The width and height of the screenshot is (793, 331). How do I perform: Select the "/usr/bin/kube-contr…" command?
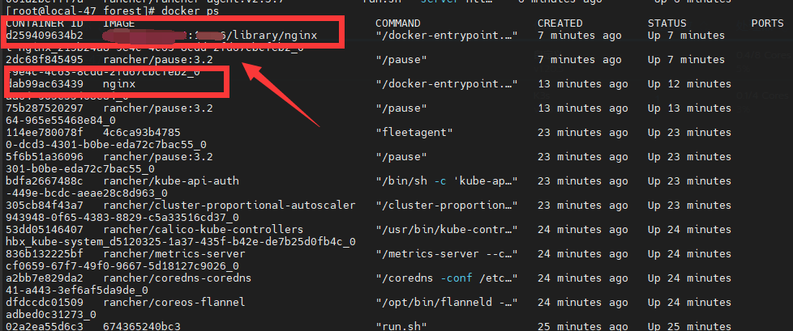(447, 230)
